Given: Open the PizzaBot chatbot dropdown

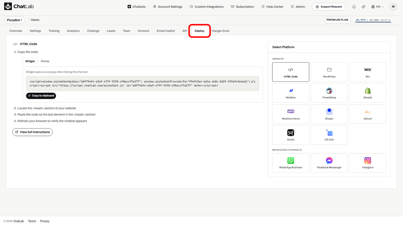Looking at the screenshot, I should (x=15, y=20).
